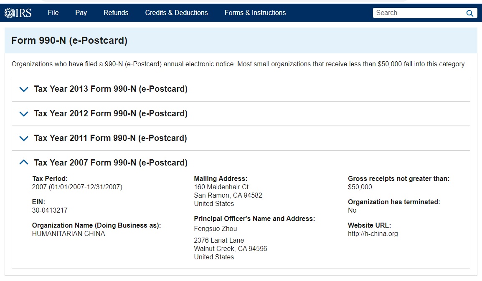This screenshot has width=482, height=281.
Task: Click the Tax Year 2011 Form 990-N title
Action: [111, 138]
